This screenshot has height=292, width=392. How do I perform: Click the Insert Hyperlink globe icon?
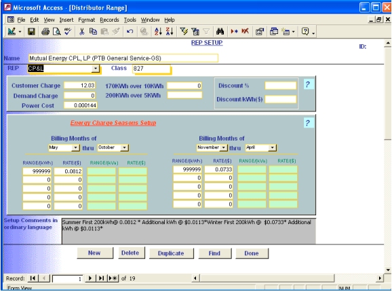[x=144, y=31]
